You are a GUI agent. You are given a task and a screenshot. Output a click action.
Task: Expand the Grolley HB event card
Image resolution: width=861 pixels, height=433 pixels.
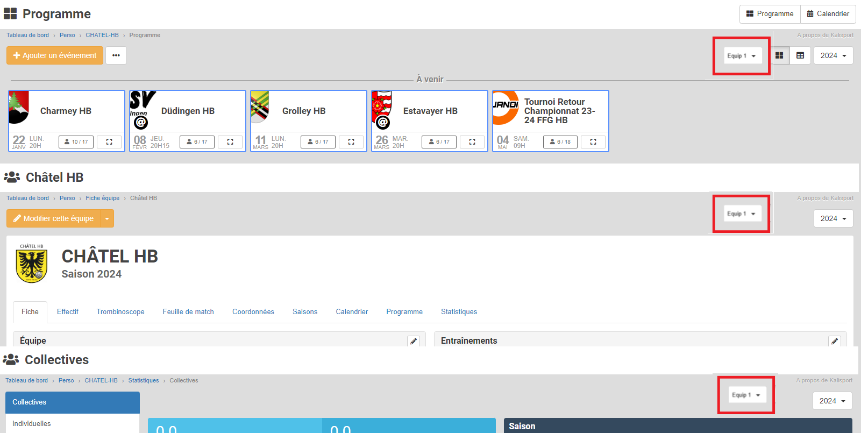click(x=351, y=142)
